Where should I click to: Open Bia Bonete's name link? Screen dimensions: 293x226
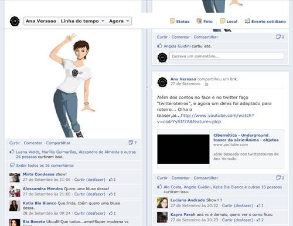click(34, 222)
